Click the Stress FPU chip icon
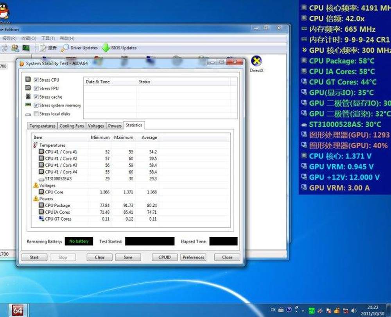 [x=28, y=88]
